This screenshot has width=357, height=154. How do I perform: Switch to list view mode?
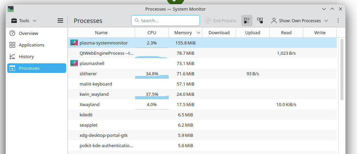click(x=247, y=21)
